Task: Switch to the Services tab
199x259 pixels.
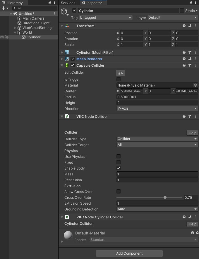Action: click(68, 3)
